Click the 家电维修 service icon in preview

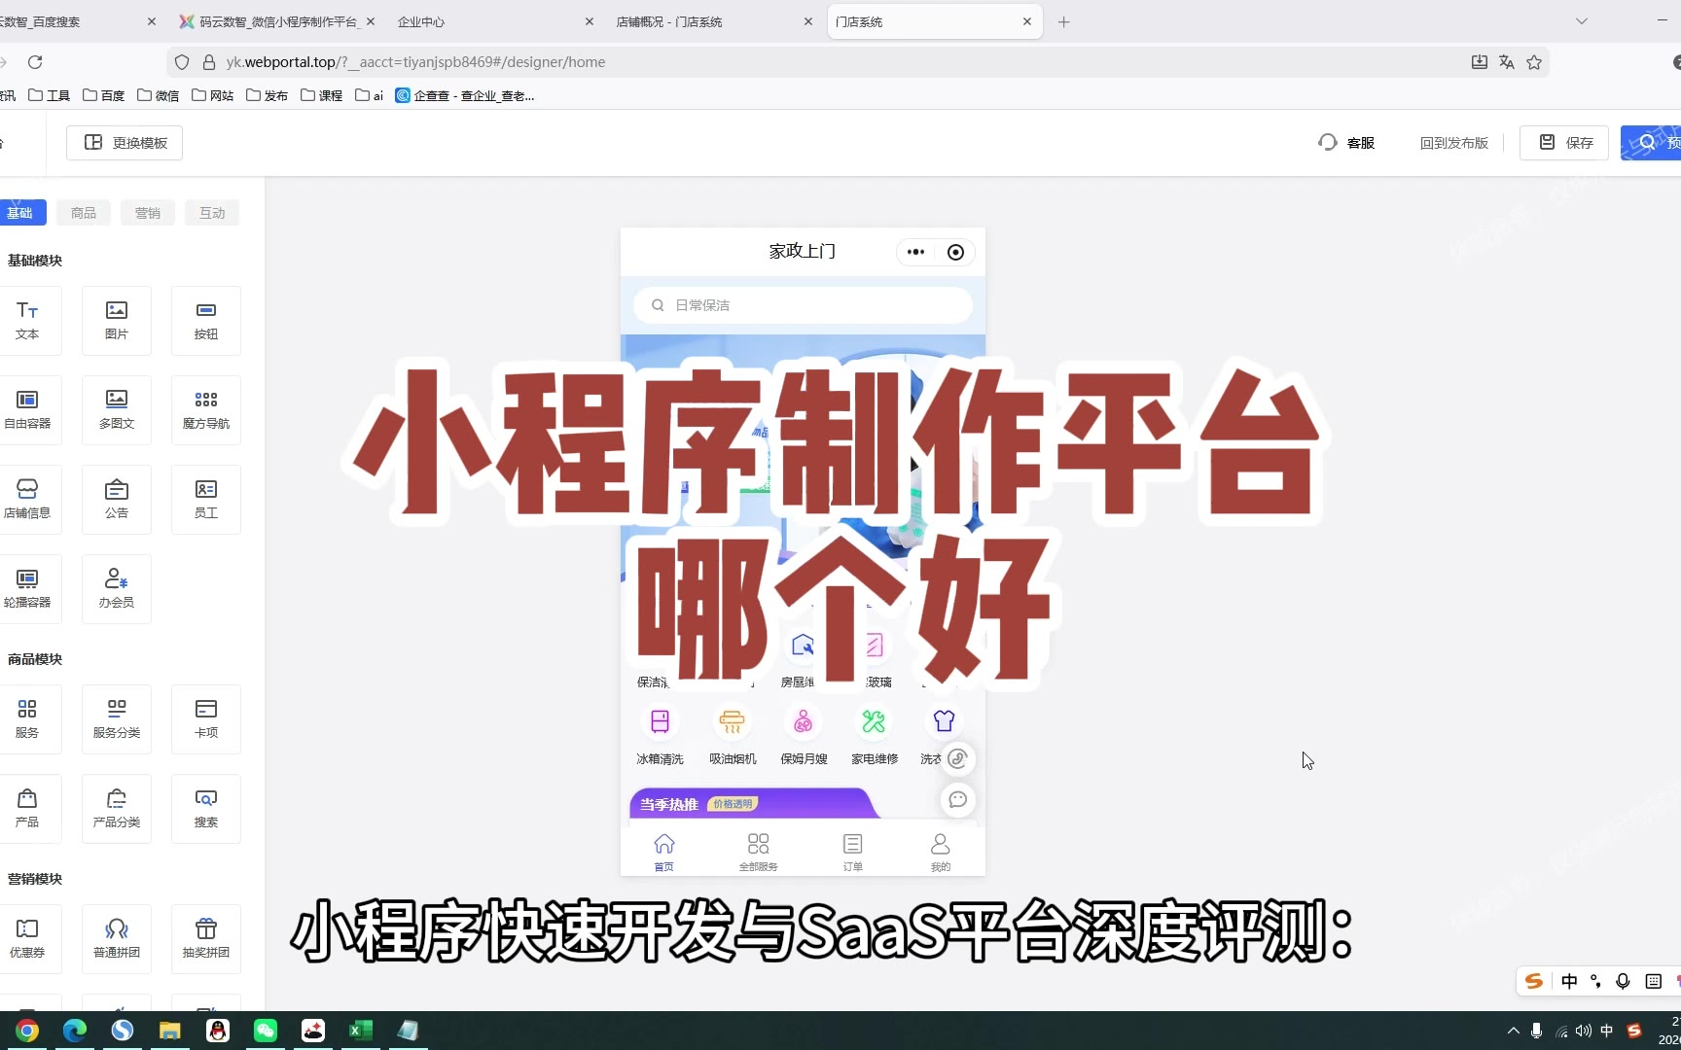[874, 734]
